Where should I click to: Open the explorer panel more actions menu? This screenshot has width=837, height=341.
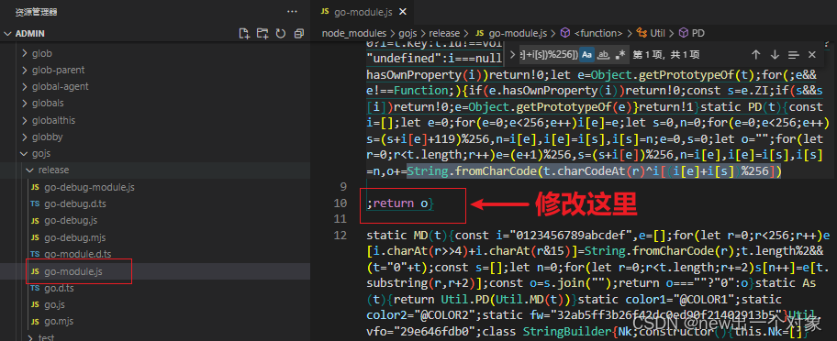(x=292, y=12)
